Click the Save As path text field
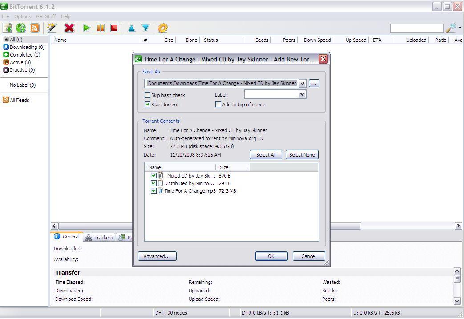Screen dimensions: 464x319 click(x=222, y=84)
